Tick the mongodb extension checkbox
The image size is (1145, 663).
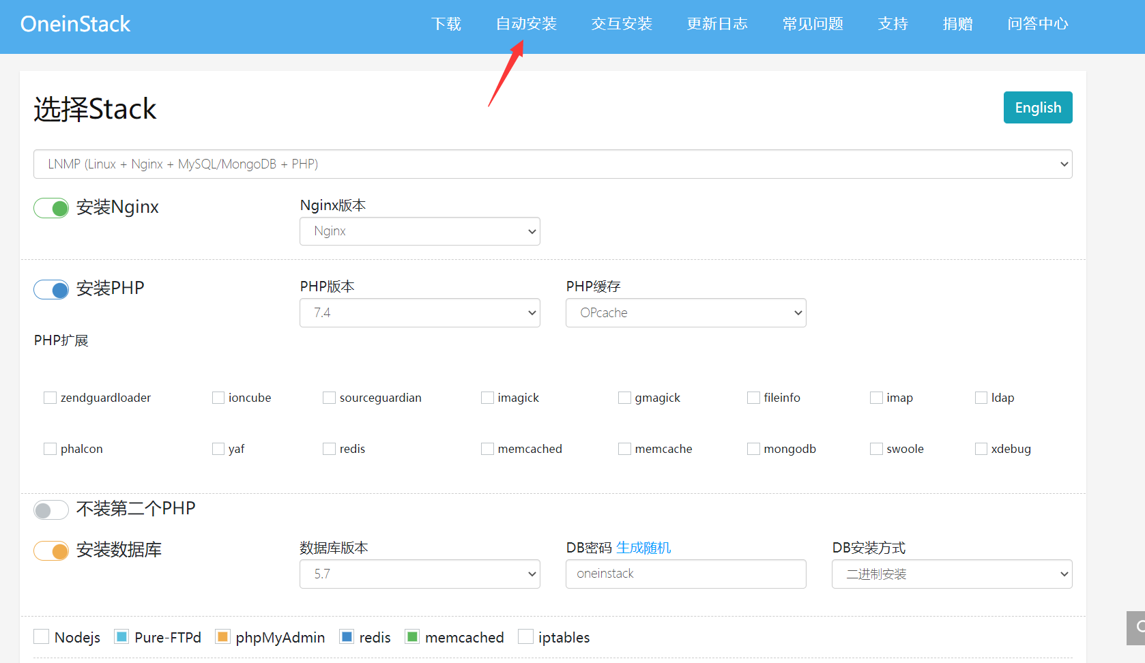click(753, 449)
